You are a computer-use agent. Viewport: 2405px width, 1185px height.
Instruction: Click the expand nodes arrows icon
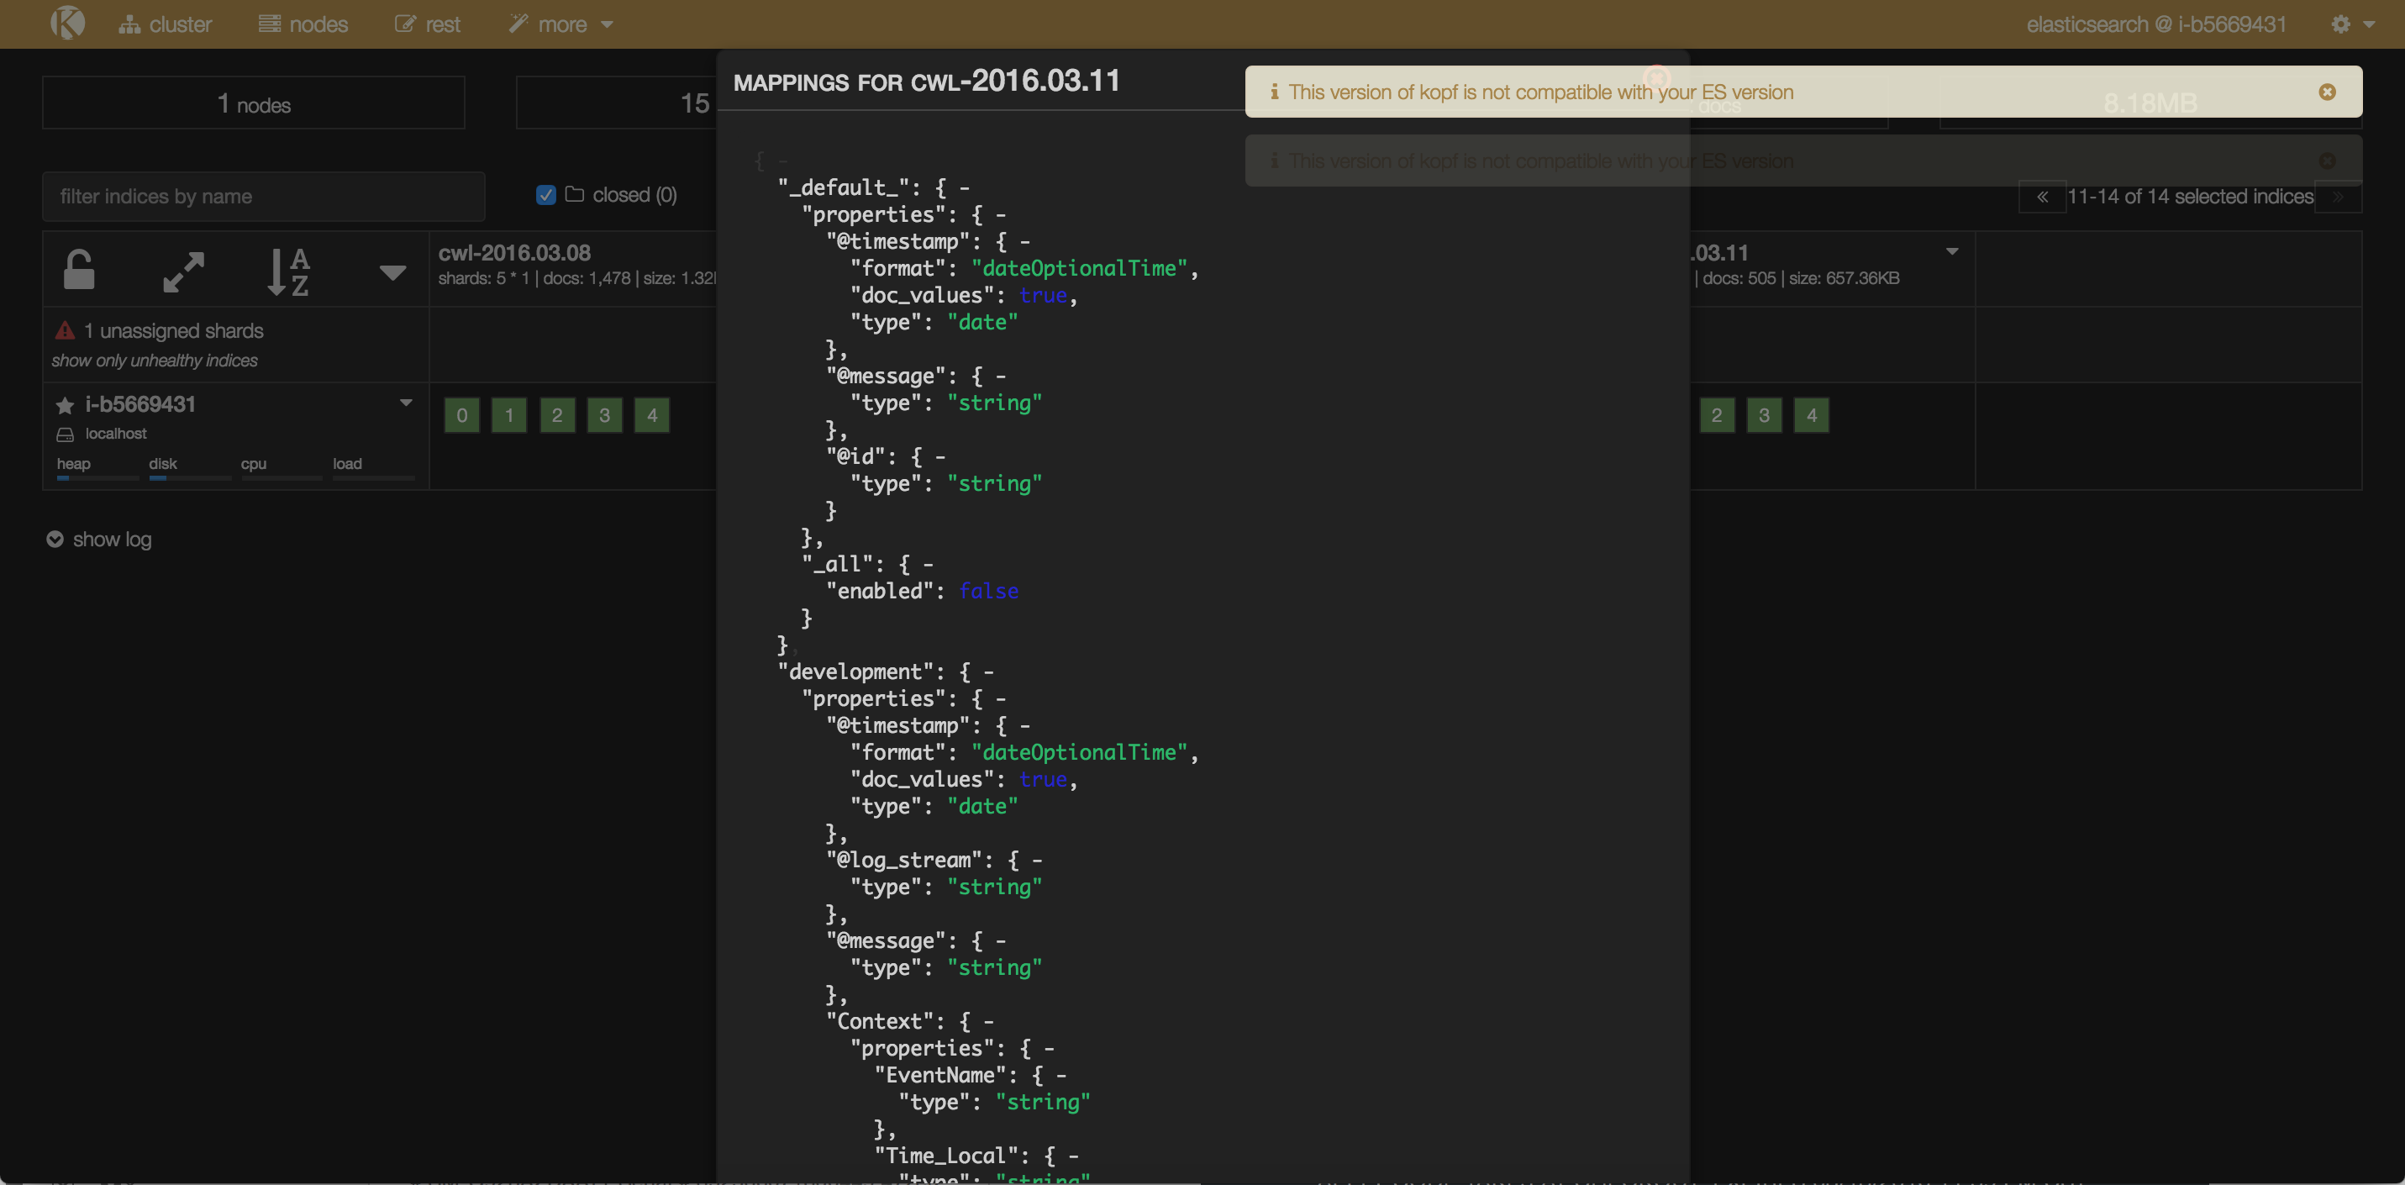(183, 271)
